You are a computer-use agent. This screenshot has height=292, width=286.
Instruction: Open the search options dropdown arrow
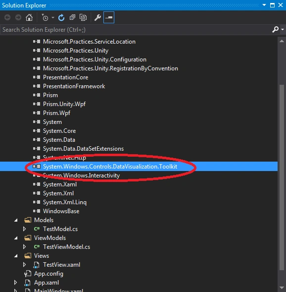click(x=283, y=29)
